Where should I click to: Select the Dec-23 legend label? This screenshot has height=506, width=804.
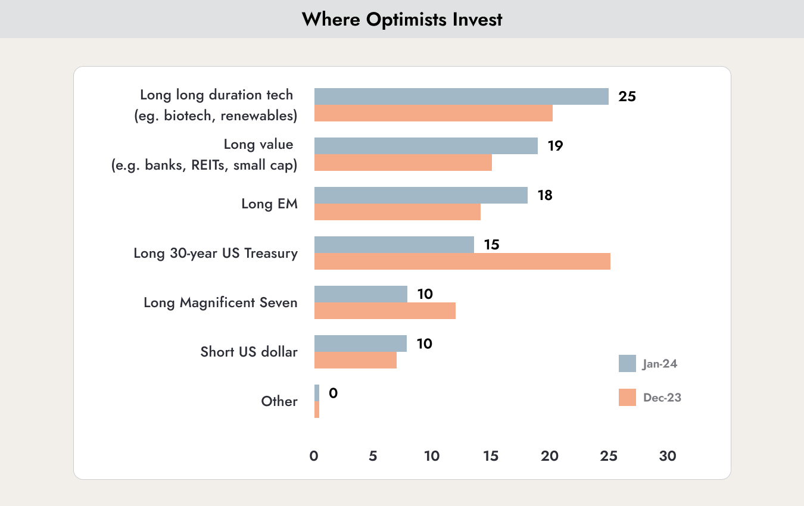click(662, 398)
